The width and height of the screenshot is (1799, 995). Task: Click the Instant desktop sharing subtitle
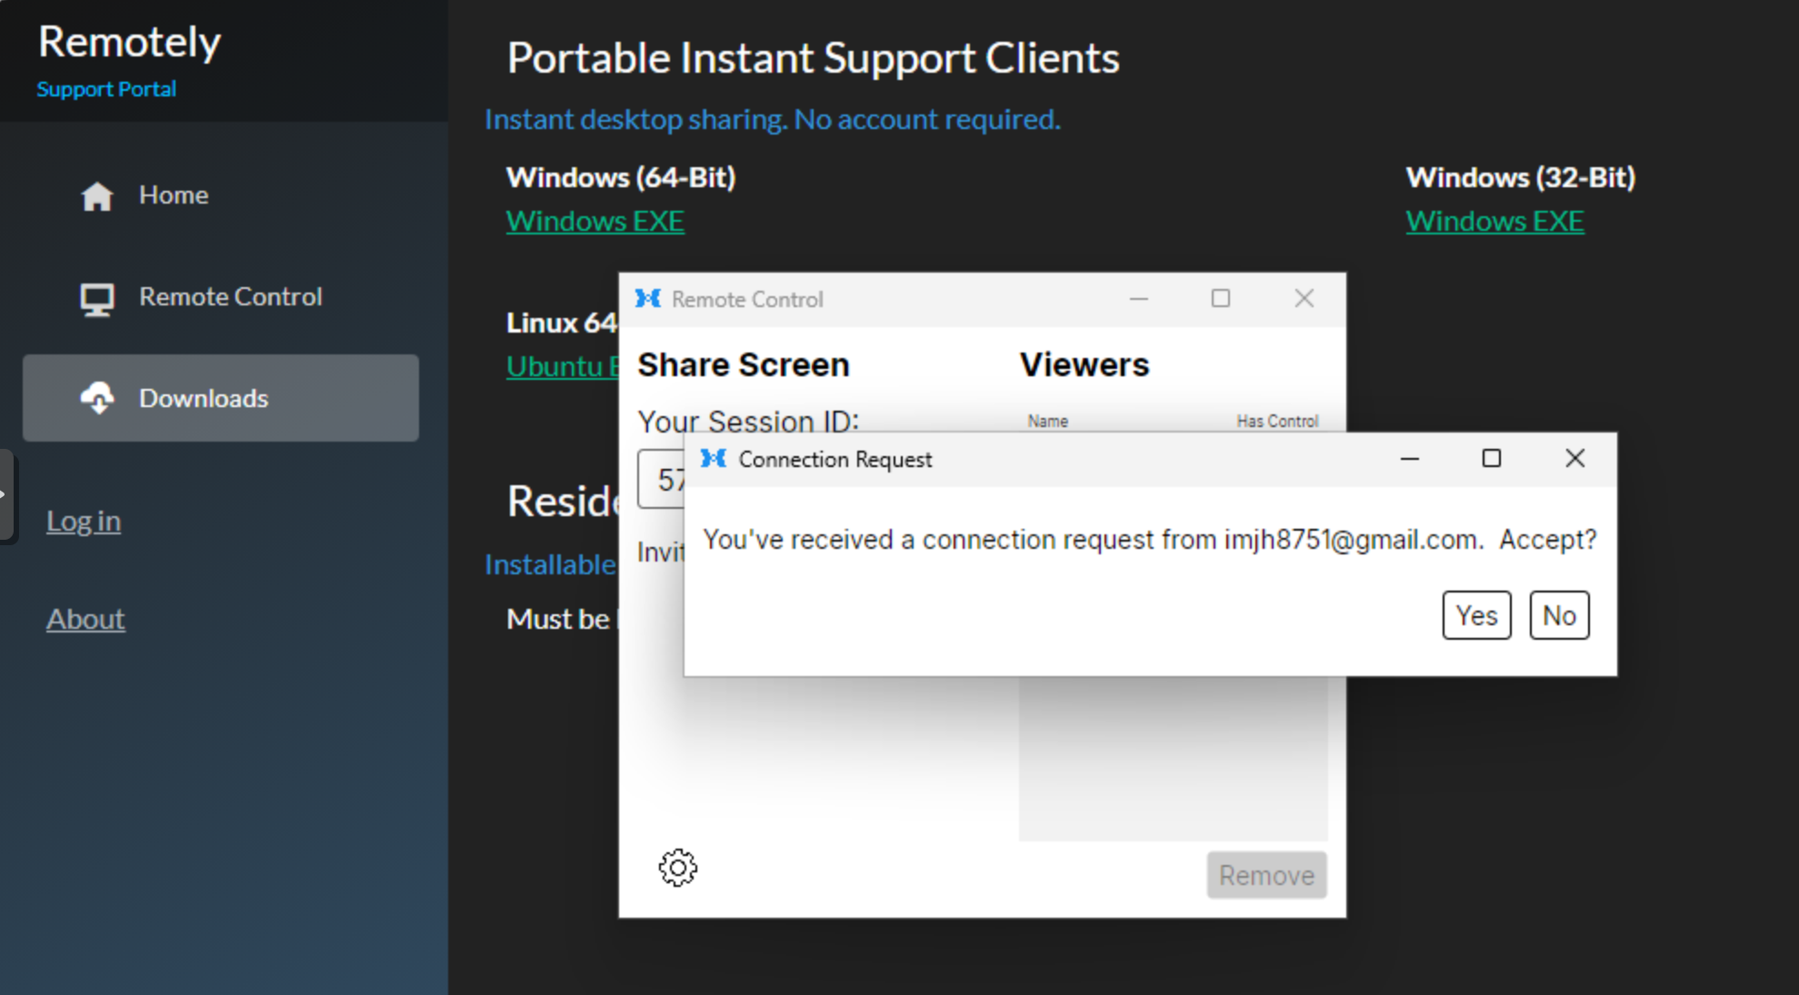pyautogui.click(x=773, y=119)
